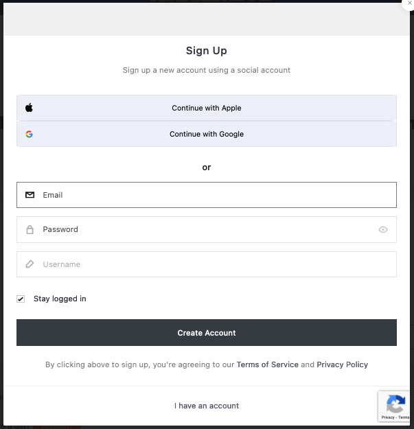This screenshot has width=414, height=429.
Task: Open reCAPTCHA Privacy link in badge
Action: tap(388, 417)
